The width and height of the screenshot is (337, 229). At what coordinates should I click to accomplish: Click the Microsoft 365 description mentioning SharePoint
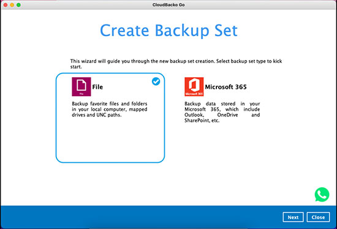click(222, 112)
